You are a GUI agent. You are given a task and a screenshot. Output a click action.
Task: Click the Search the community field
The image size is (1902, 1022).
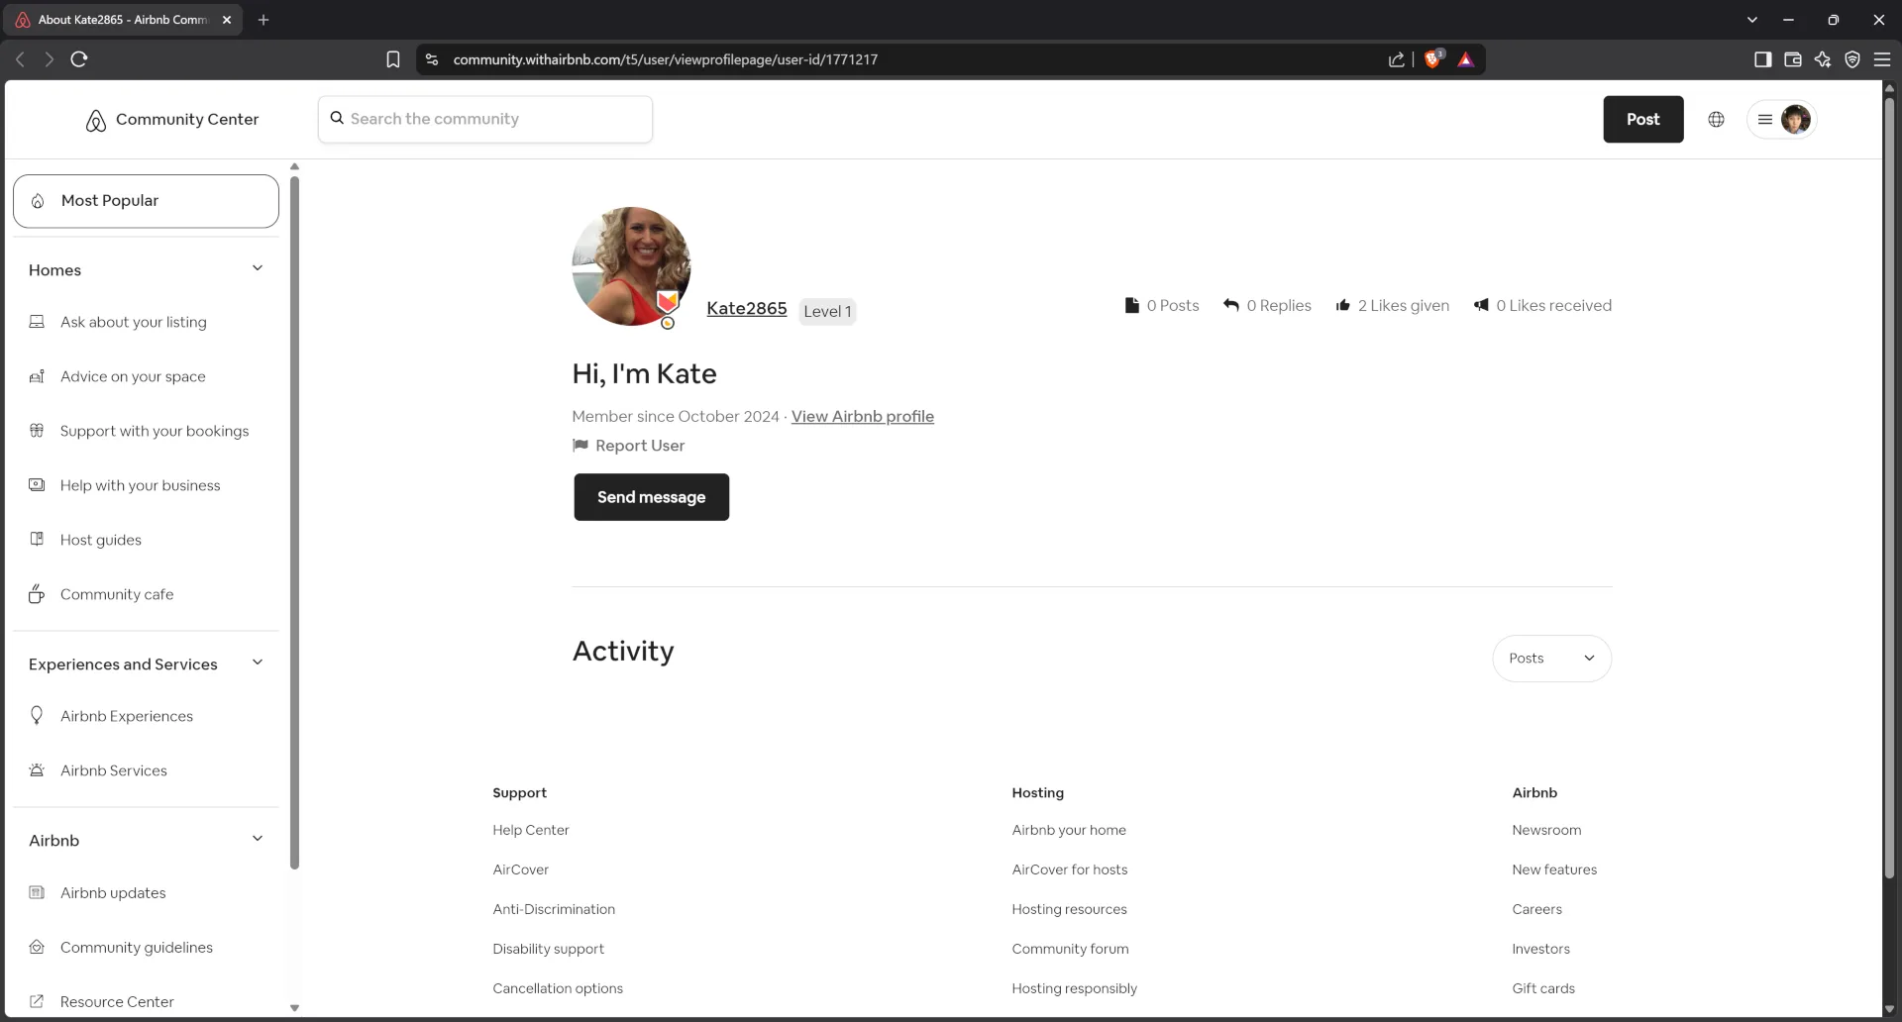tap(485, 119)
